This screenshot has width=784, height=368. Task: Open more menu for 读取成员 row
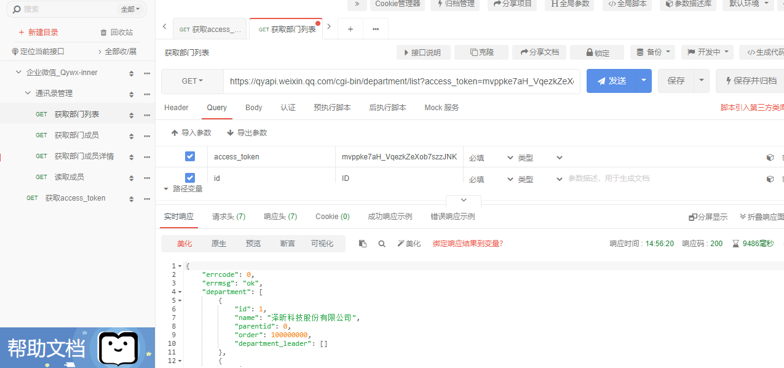pos(147,178)
